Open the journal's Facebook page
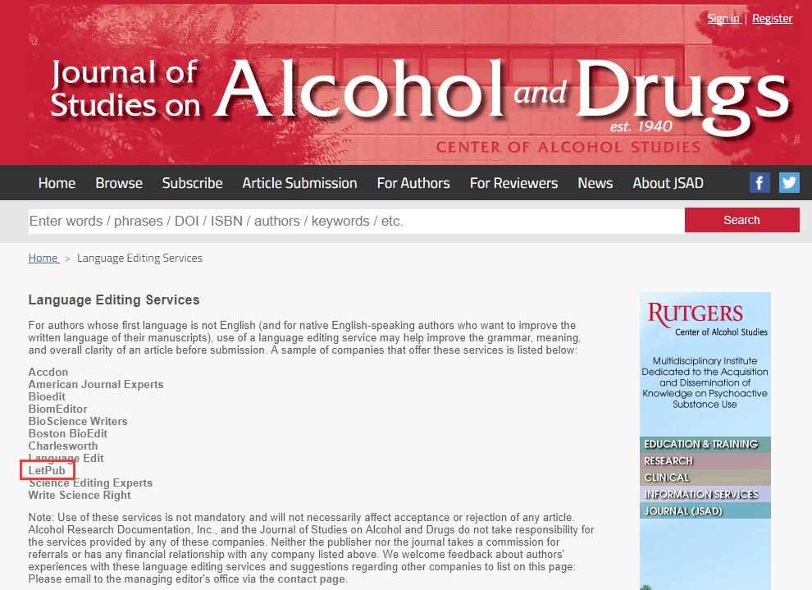812x590 pixels. [x=760, y=182]
